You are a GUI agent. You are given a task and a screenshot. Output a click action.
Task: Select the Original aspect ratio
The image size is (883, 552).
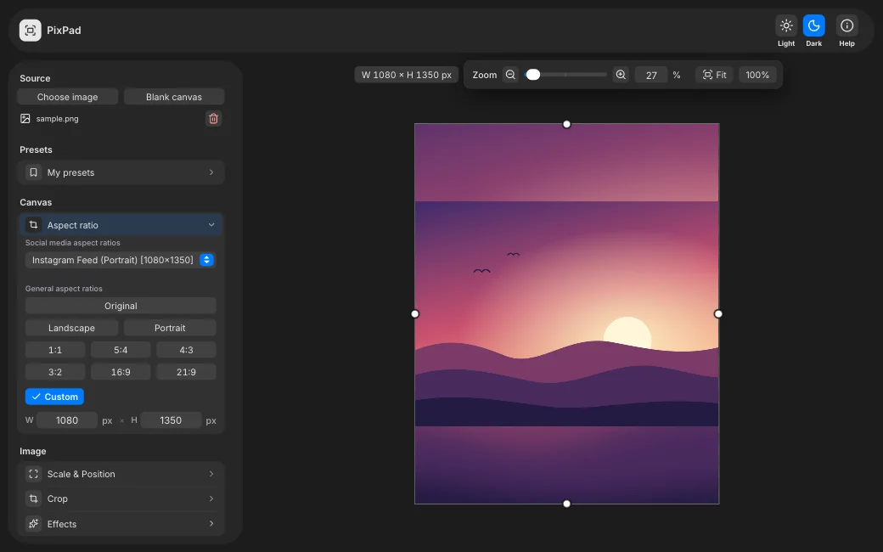[x=121, y=306]
